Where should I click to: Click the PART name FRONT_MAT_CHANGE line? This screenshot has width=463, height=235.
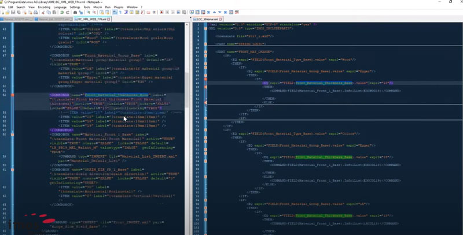[x=244, y=52]
